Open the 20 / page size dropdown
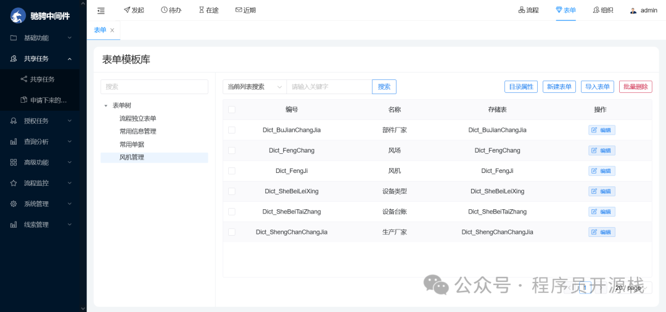The height and width of the screenshot is (312, 666). pos(631,288)
